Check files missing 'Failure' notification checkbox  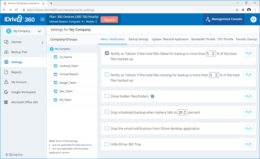point(107,75)
